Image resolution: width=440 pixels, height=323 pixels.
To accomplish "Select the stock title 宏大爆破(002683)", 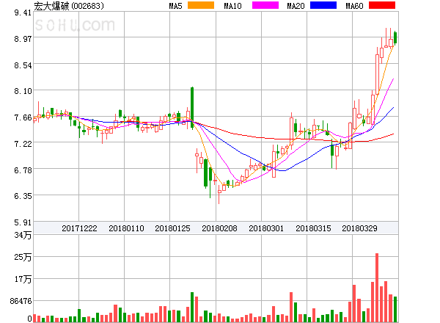I will point(69,6).
